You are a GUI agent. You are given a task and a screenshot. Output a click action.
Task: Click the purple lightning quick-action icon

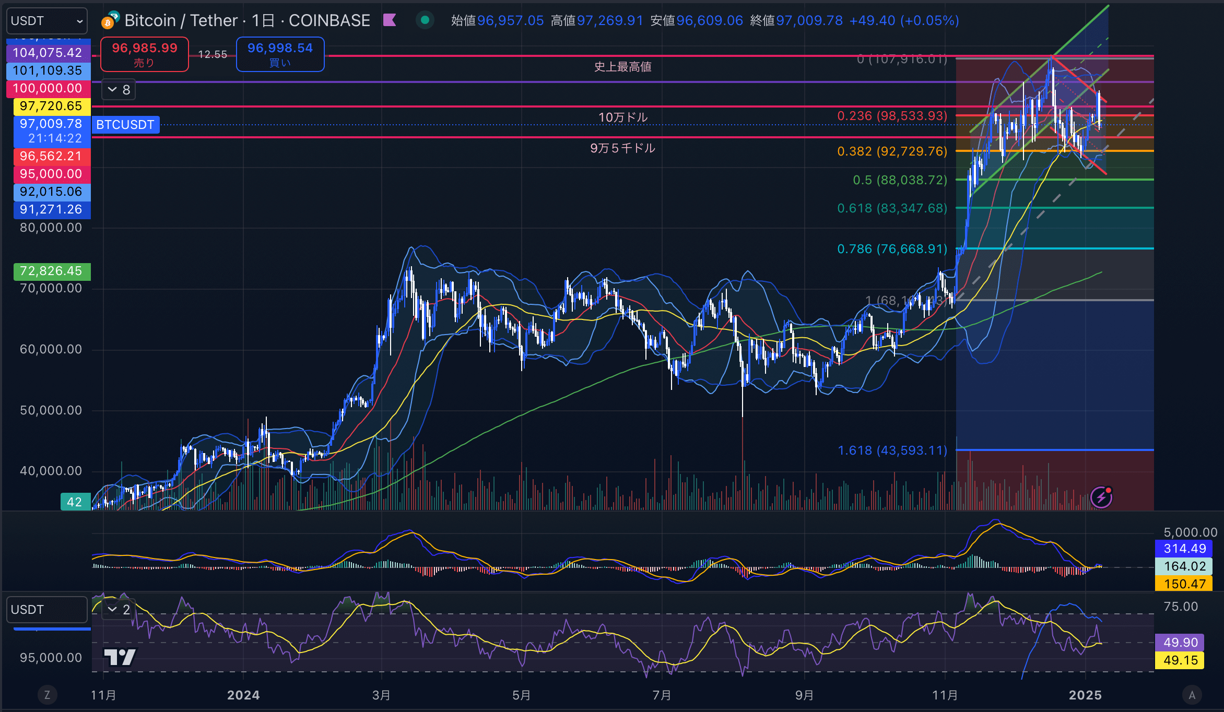click(1101, 497)
